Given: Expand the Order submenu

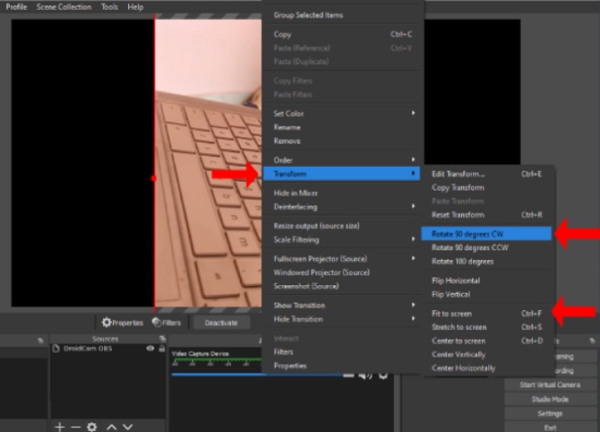Looking at the screenshot, I should coord(343,160).
